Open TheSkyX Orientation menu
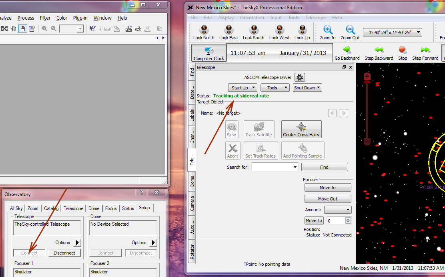Screen dimensions: 445x277 (x=252, y=18)
